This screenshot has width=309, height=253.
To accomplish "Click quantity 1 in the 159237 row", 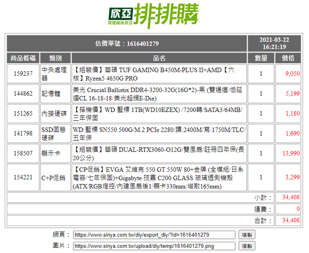I will [261, 74].
